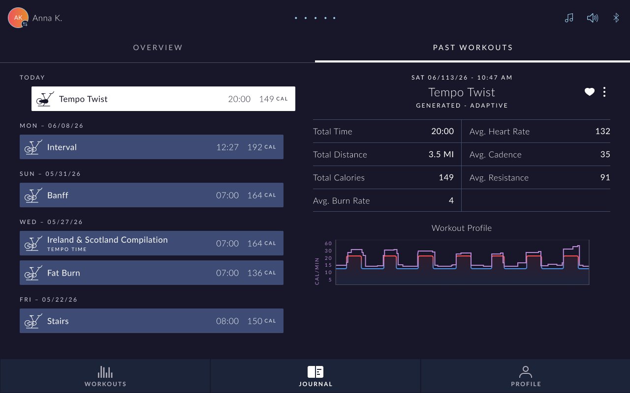Click the Avg. Burn Rate label
Image resolution: width=630 pixels, height=393 pixels.
click(341, 200)
